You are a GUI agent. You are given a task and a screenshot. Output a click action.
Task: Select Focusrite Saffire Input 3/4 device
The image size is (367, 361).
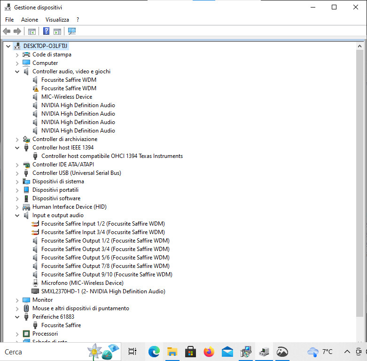(x=103, y=232)
